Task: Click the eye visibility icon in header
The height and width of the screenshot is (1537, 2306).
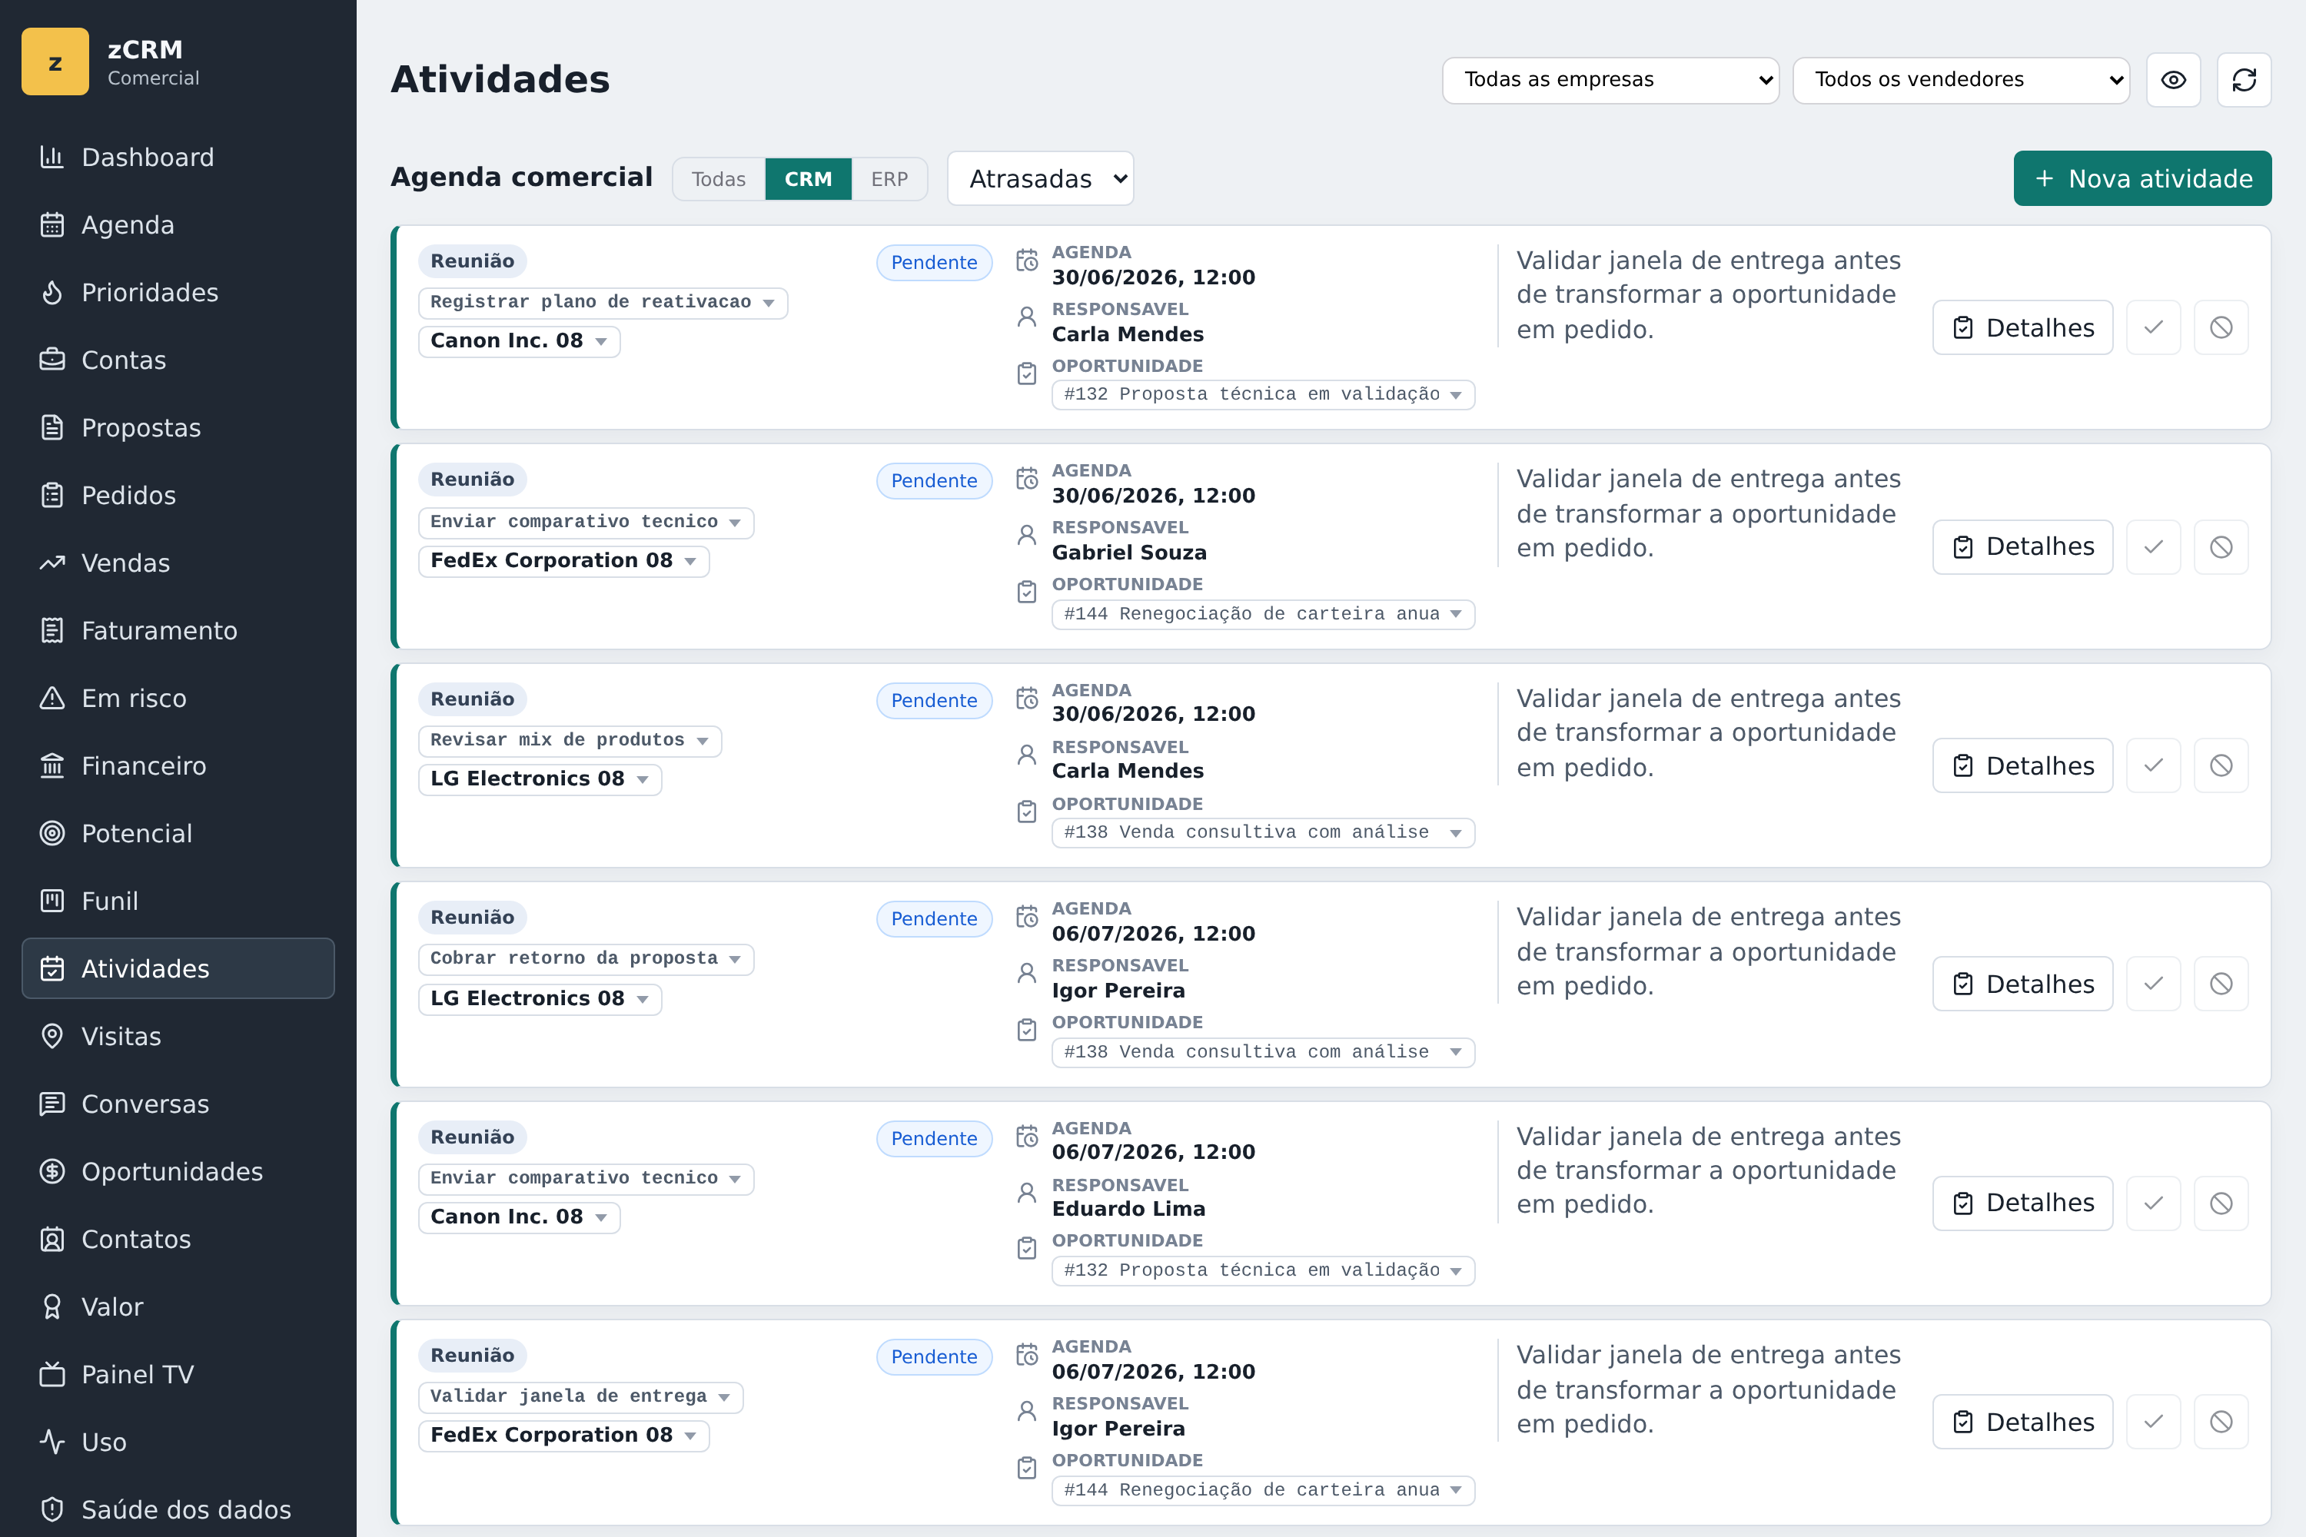Action: [x=2173, y=79]
